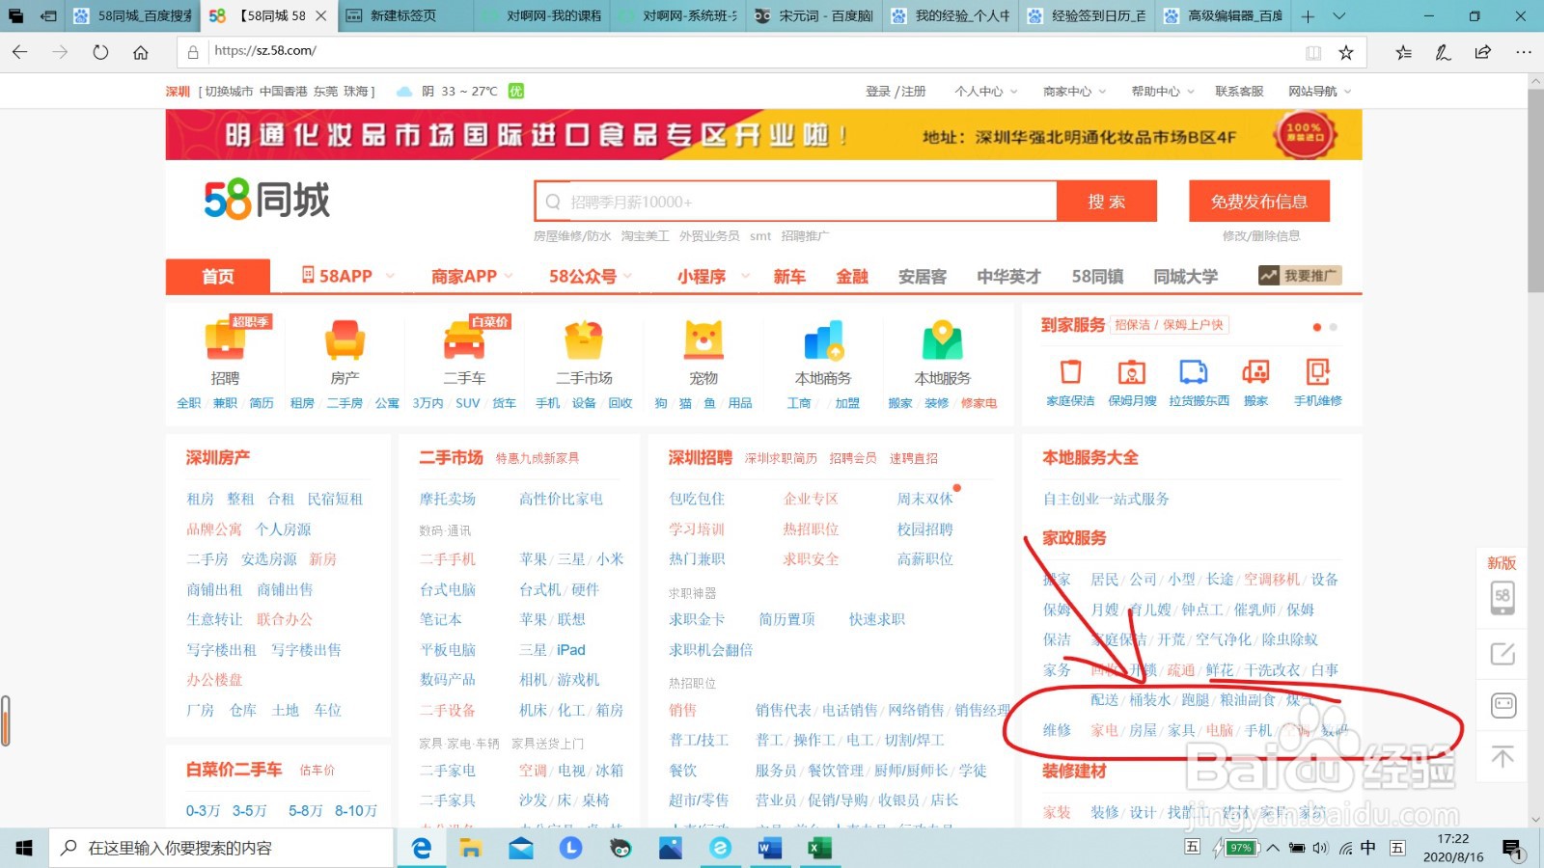Click the Windows Start button
This screenshot has width=1544, height=868.
tap(24, 848)
